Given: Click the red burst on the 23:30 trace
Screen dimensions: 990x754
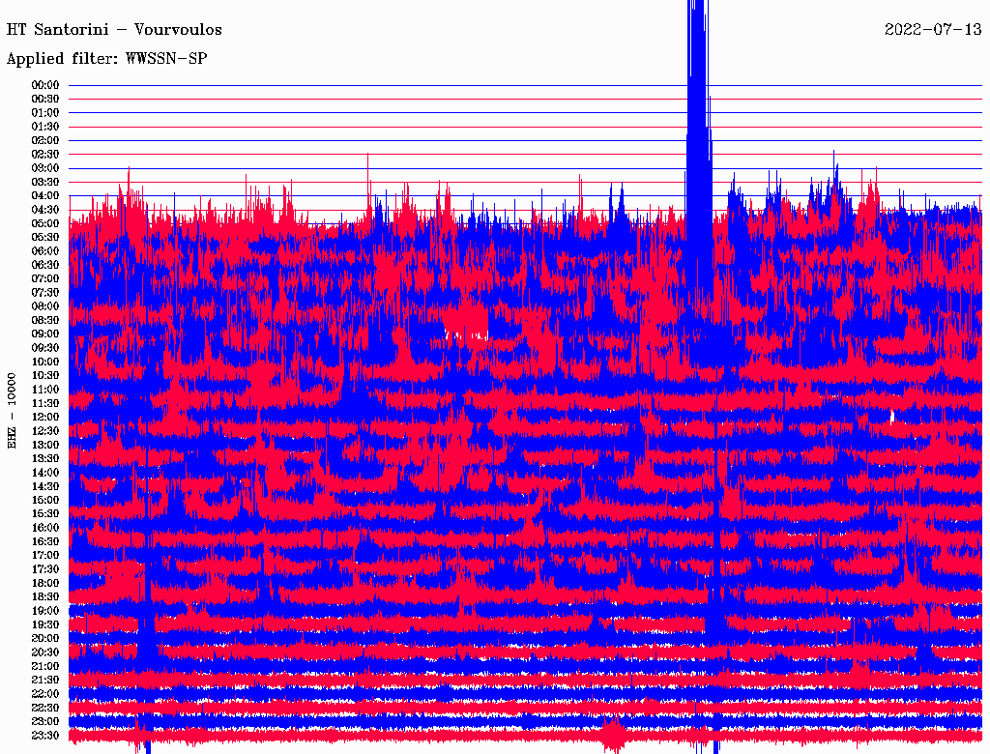Looking at the screenshot, I should (x=612, y=736).
